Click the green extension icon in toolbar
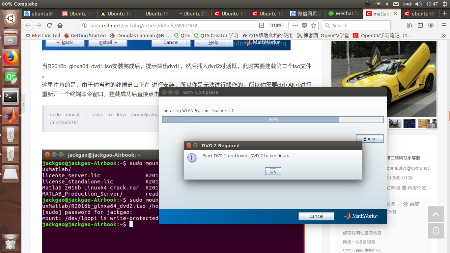This screenshot has width=450, height=253. (x=431, y=25)
